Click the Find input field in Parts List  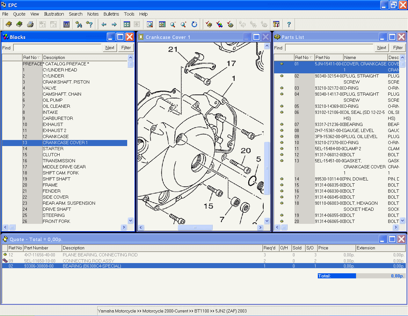coord(329,48)
